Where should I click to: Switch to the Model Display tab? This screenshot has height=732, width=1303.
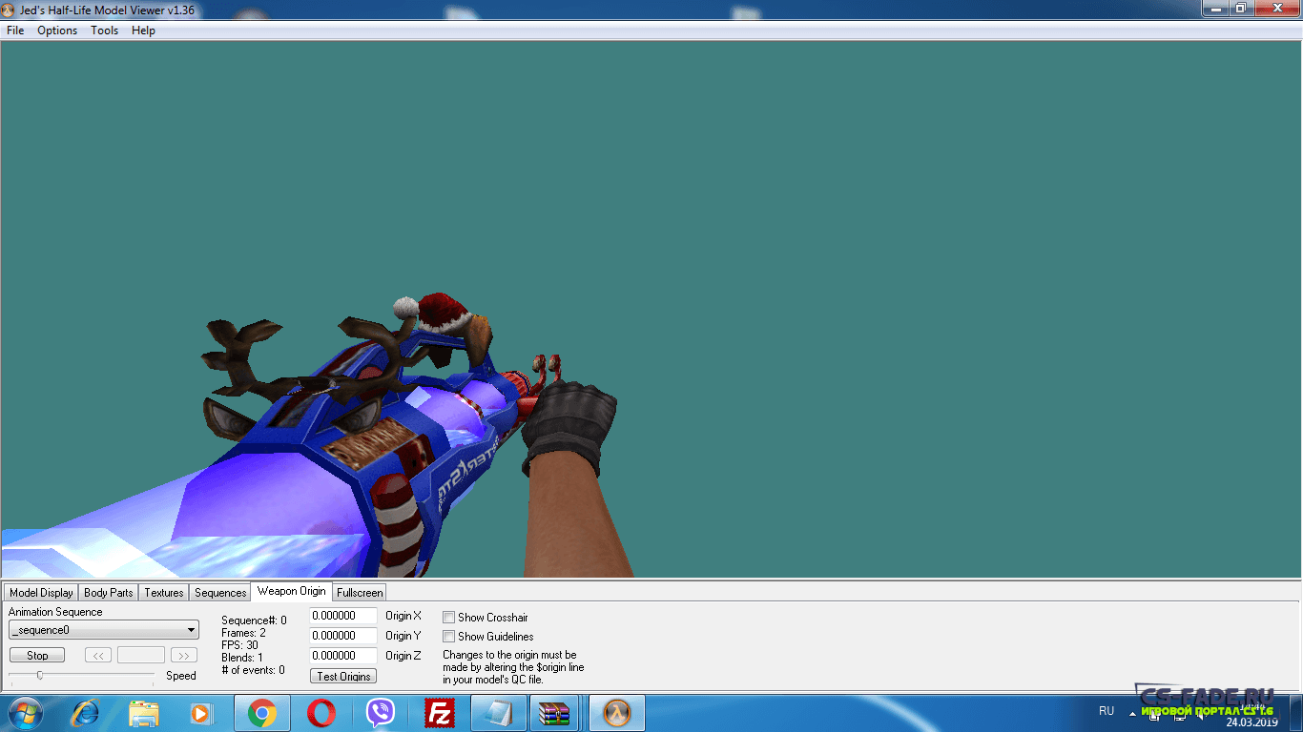pyautogui.click(x=41, y=593)
